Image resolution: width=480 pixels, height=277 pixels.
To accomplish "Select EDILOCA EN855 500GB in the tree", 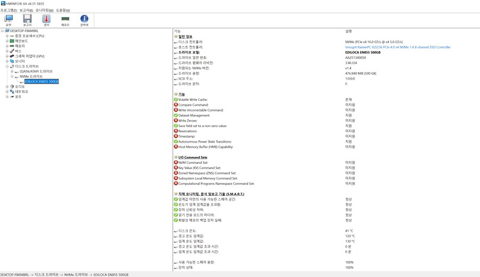I will pos(42,82).
